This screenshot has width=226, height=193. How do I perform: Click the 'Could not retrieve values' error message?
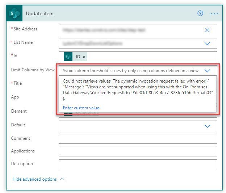(138, 90)
